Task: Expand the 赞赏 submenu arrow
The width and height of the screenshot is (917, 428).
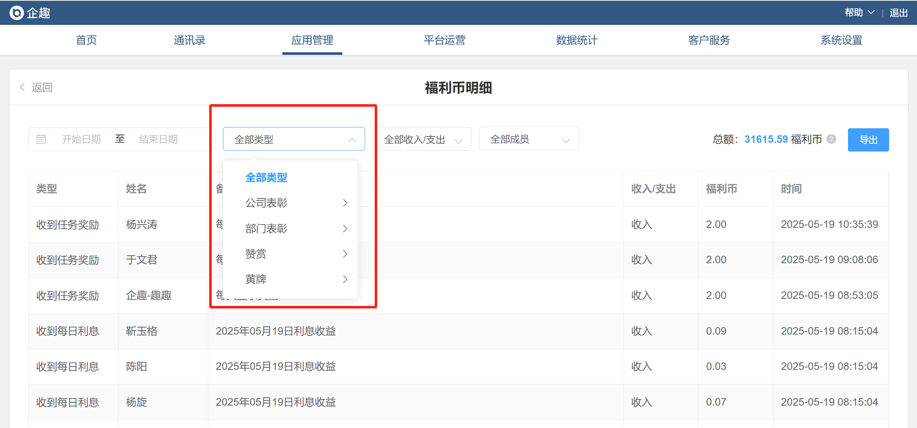Action: (345, 254)
